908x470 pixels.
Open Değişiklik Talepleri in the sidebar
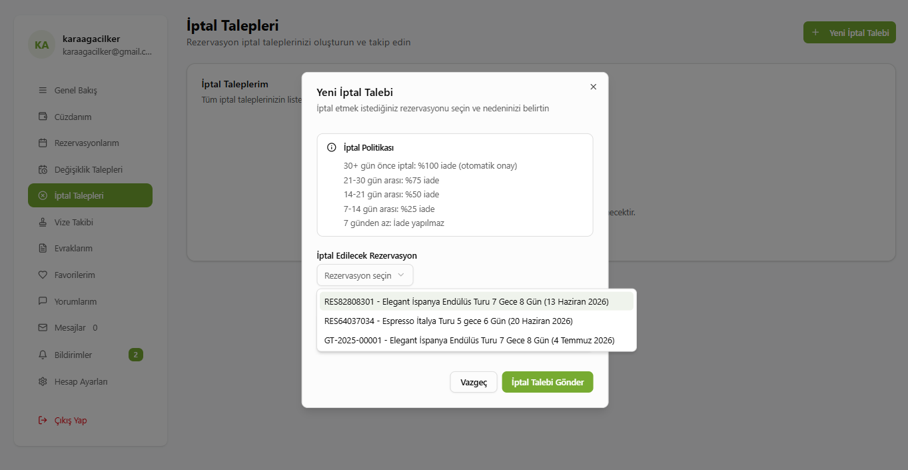[88, 169]
